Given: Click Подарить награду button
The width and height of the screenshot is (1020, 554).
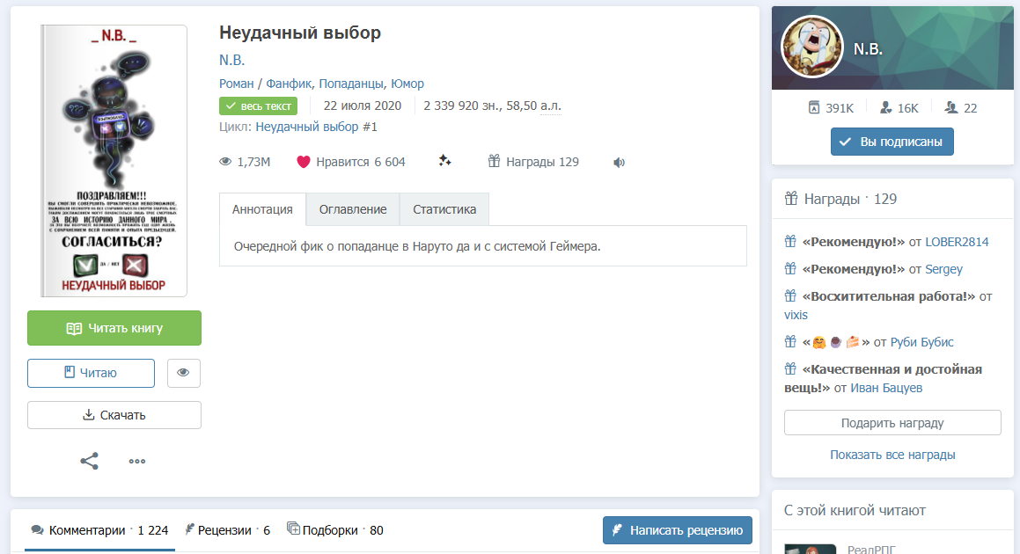Looking at the screenshot, I should coord(892,423).
